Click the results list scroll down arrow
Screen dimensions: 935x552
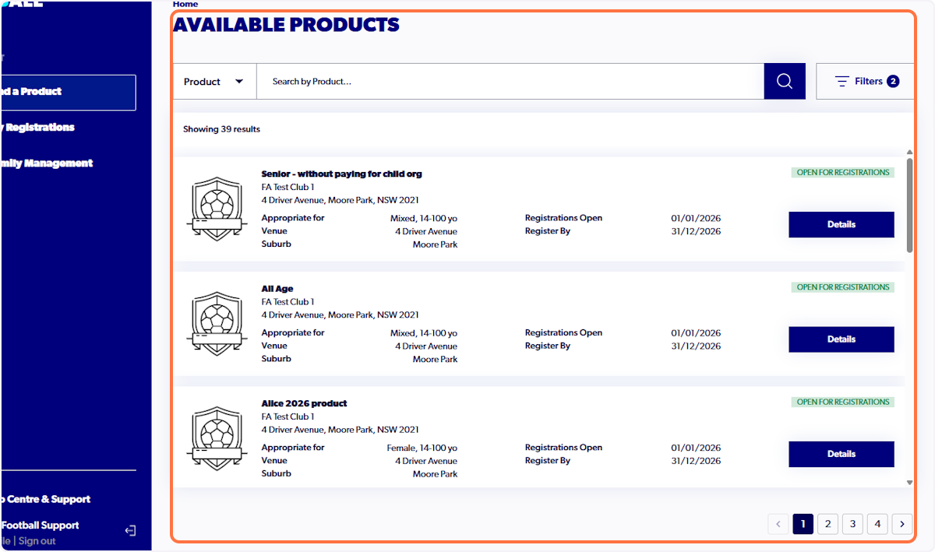[909, 483]
